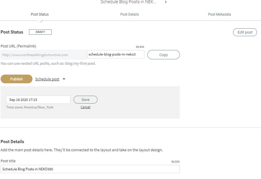Click the northeastkingdomonline.com base URL field

tap(43, 55)
